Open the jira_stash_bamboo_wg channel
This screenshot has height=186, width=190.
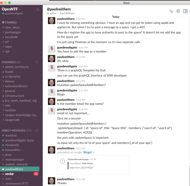[19, 101]
